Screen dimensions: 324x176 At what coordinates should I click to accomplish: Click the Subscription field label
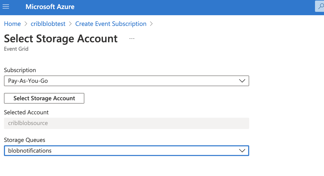[x=20, y=70]
